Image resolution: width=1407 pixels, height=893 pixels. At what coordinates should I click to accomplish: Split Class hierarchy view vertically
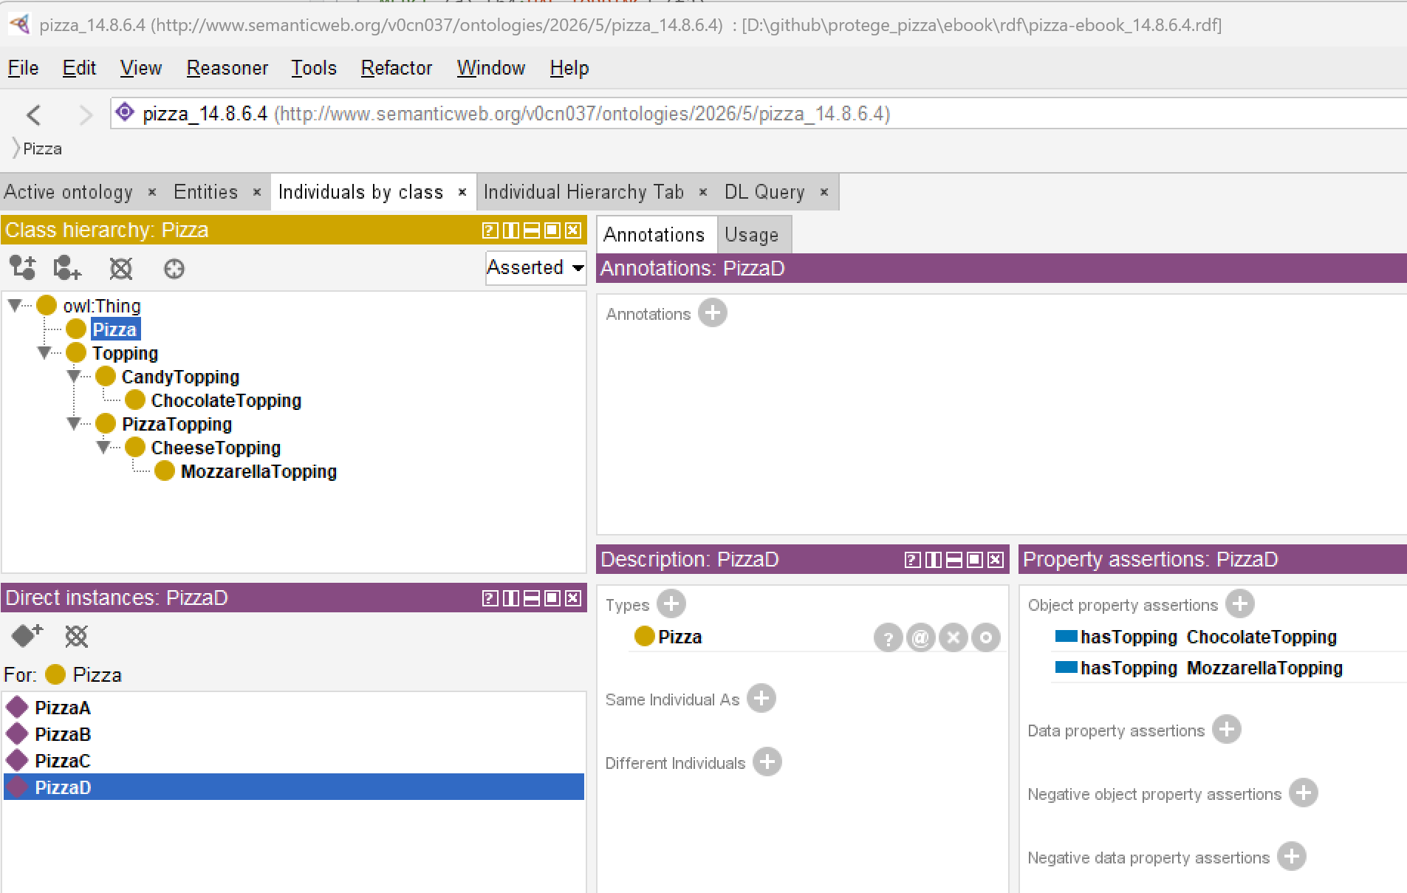[x=510, y=230]
